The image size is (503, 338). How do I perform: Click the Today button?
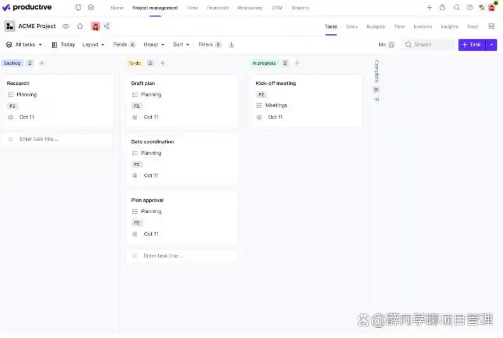[x=64, y=44]
